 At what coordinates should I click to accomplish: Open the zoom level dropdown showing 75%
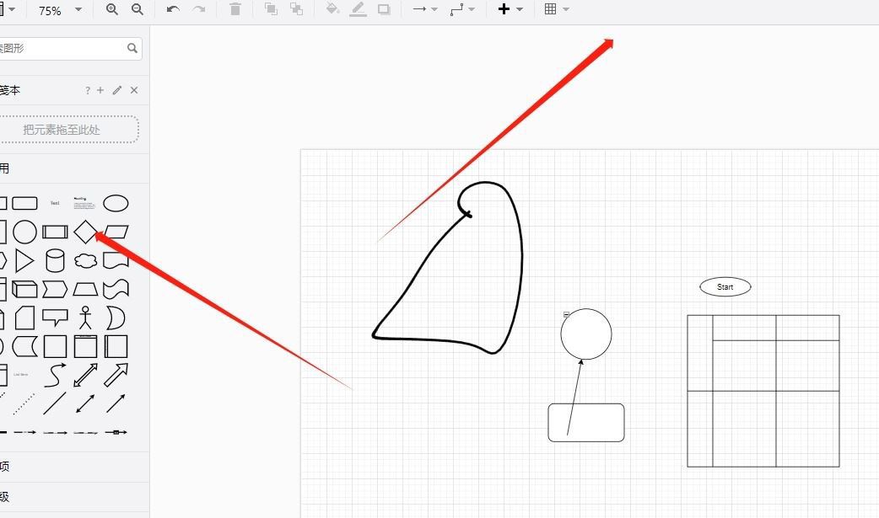pos(59,9)
